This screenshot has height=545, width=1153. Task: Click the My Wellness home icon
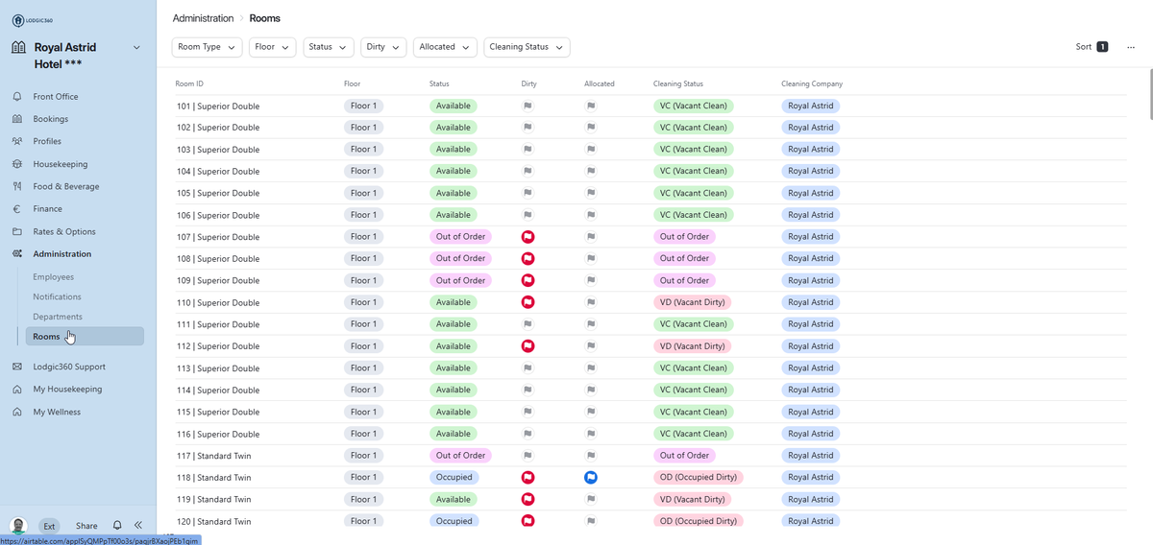coord(17,412)
